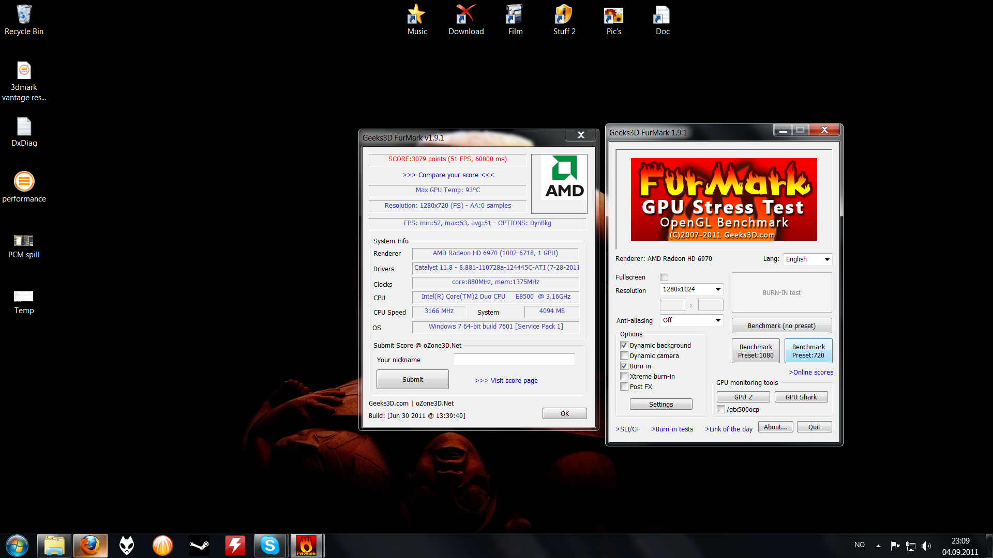The width and height of the screenshot is (993, 558).
Task: Open Windows Explorer from the taskbar
Action: pos(54,546)
